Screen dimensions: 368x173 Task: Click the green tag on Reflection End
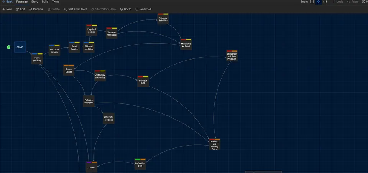[x=138, y=159]
